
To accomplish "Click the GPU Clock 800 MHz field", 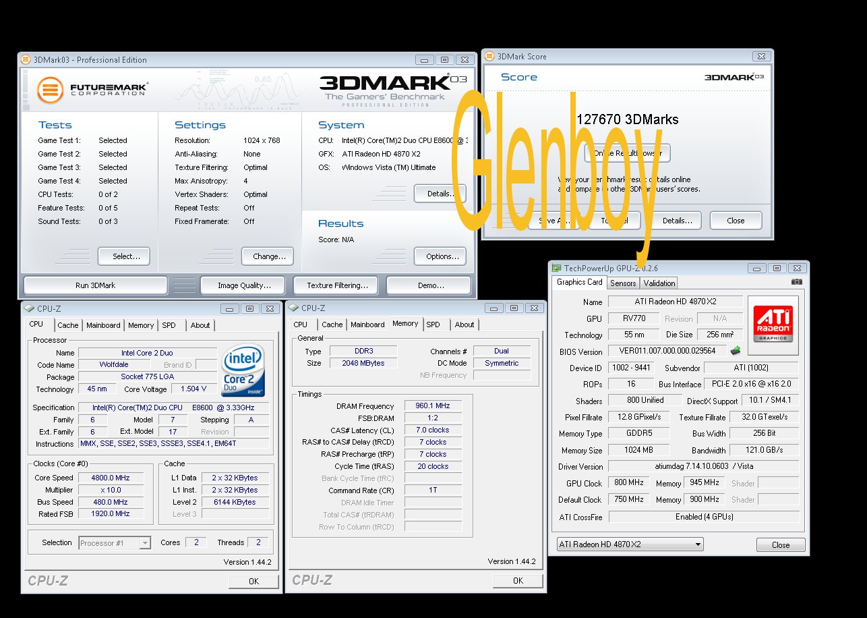I will point(628,483).
